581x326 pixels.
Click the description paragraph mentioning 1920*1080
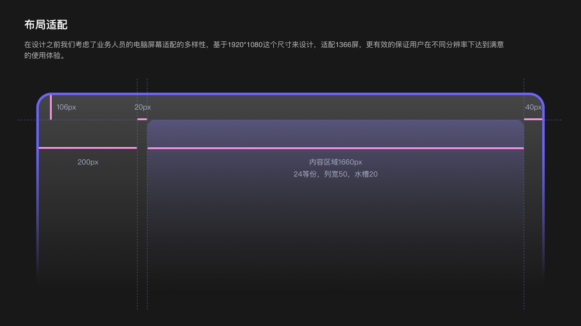[x=264, y=50]
